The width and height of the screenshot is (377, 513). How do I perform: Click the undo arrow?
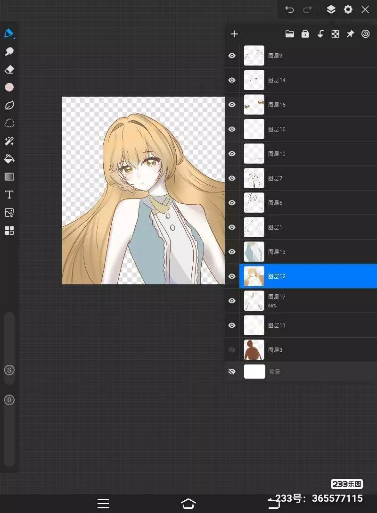coord(289,9)
